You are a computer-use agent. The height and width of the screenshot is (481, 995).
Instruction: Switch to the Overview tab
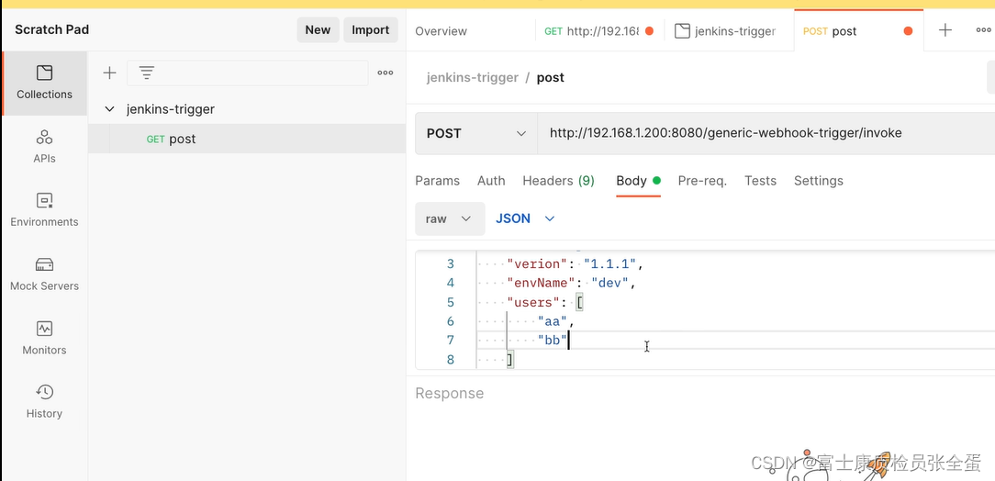pos(441,31)
